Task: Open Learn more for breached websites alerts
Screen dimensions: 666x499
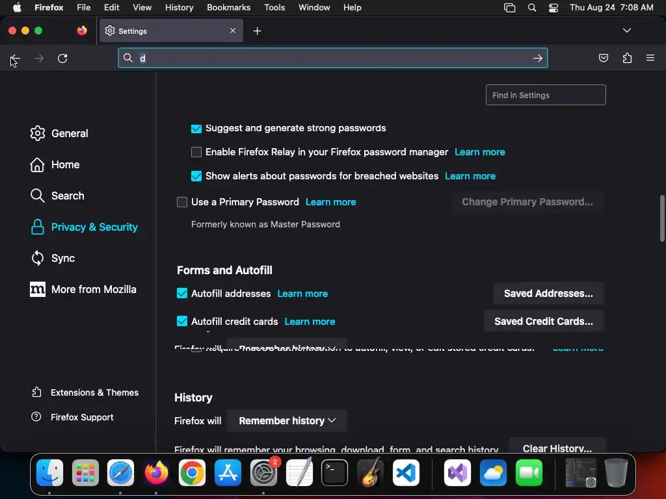Action: [x=470, y=176]
